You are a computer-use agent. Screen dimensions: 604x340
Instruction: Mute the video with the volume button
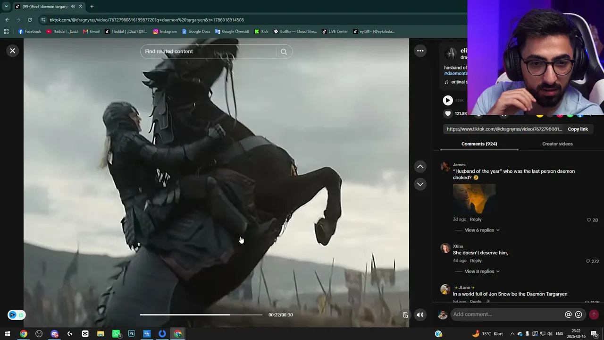(x=420, y=314)
